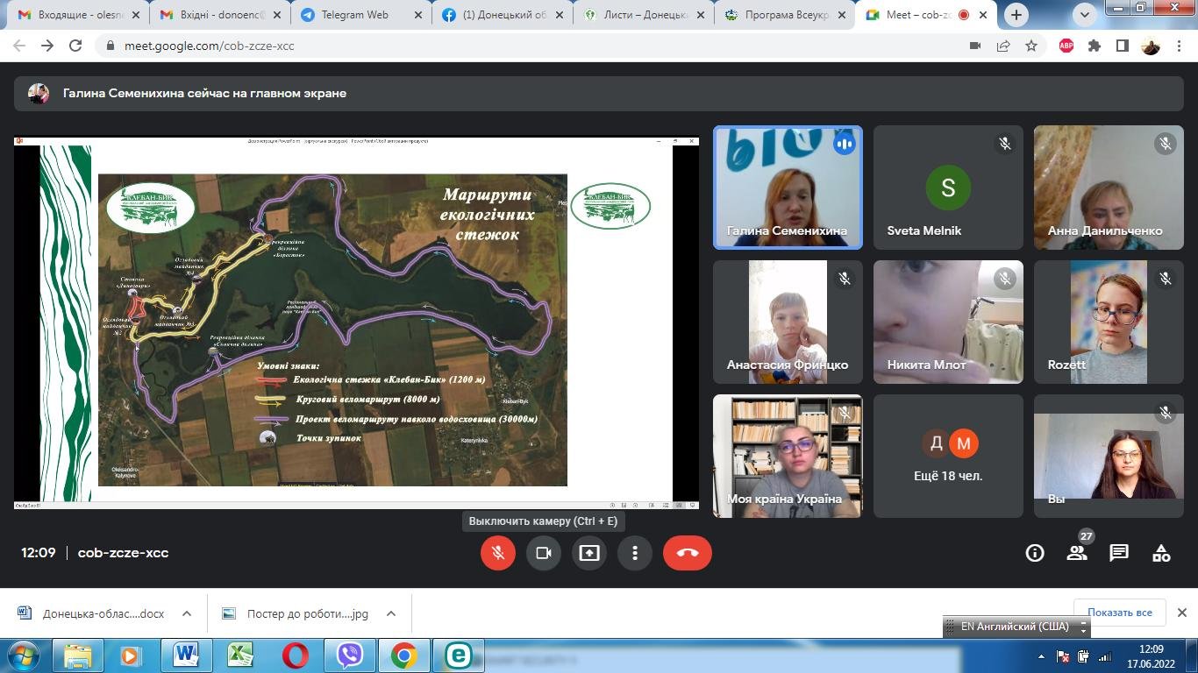This screenshot has width=1198, height=673.
Task: Switch to 'Вхідні - donoenc' Gmail tab
Action: [x=218, y=15]
